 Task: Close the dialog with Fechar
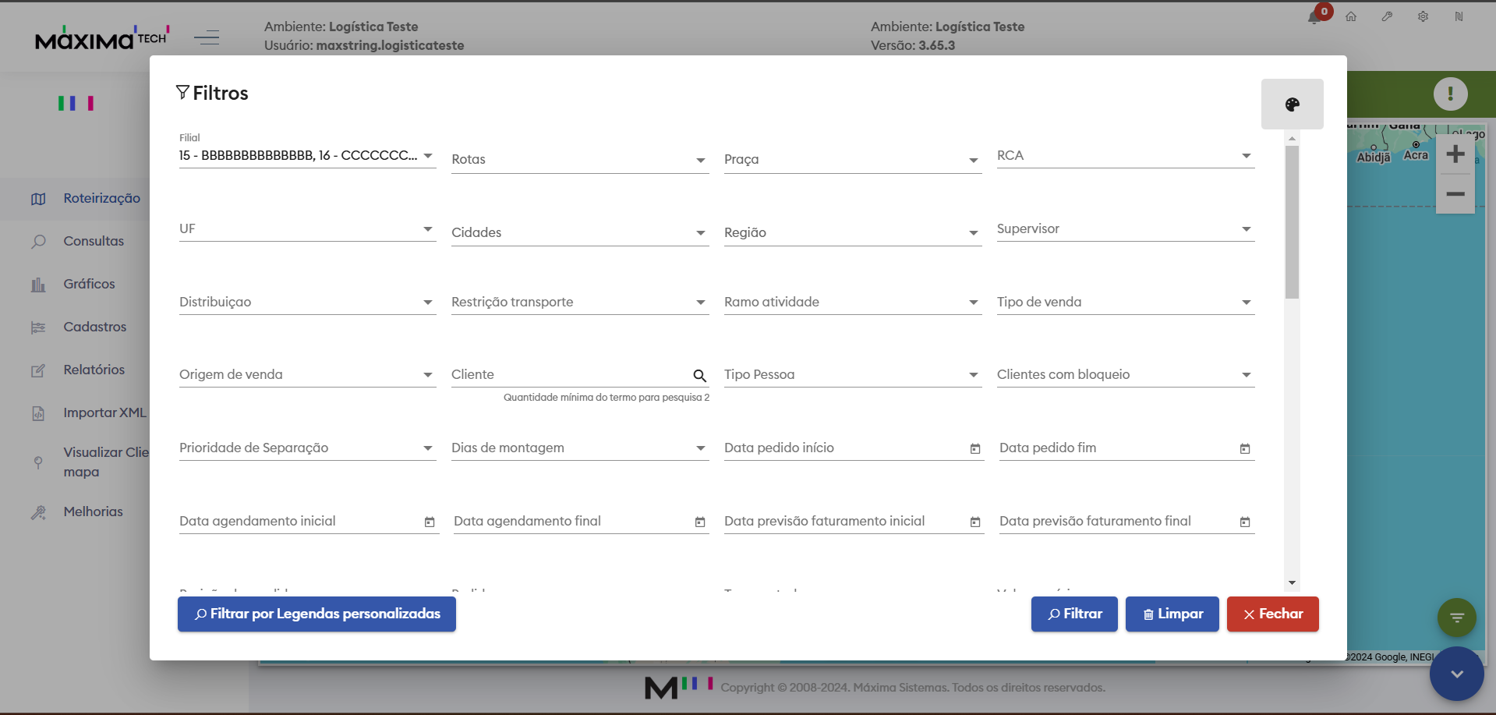[1272, 614]
